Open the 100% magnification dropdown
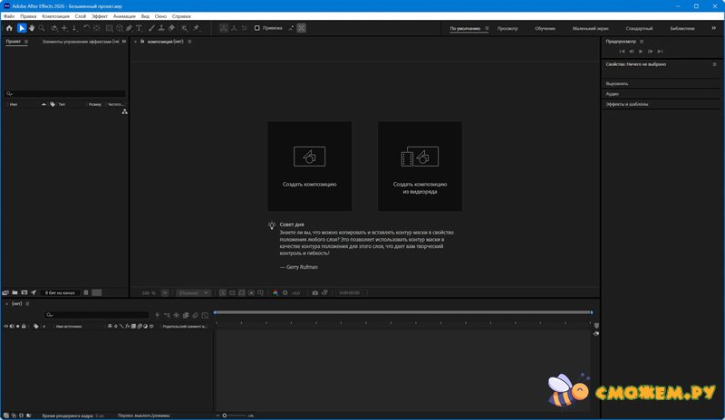 coord(150,292)
